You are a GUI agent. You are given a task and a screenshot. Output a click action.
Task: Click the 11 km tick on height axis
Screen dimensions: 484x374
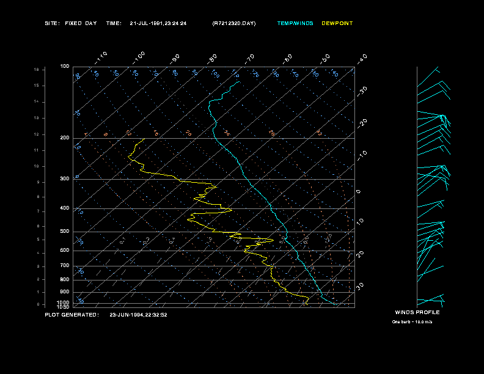click(x=37, y=150)
